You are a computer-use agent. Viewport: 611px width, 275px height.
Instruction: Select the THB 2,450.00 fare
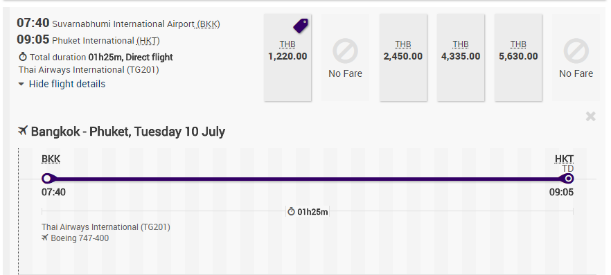point(403,57)
